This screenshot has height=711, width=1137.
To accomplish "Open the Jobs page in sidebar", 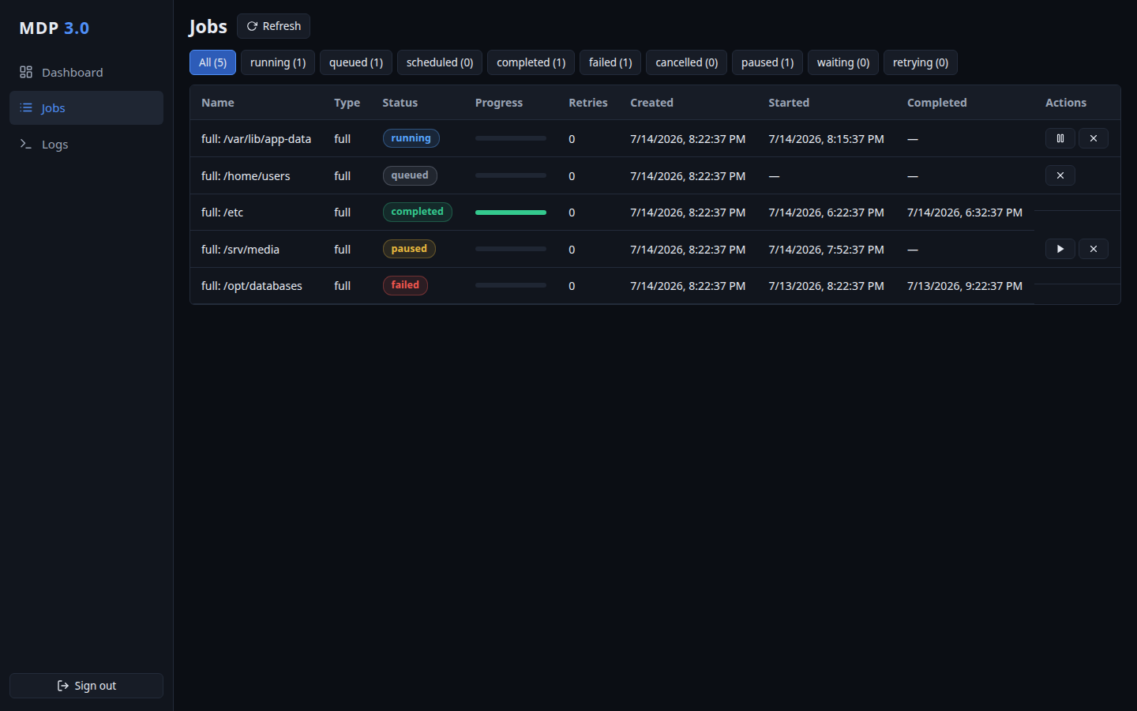I will [x=86, y=107].
